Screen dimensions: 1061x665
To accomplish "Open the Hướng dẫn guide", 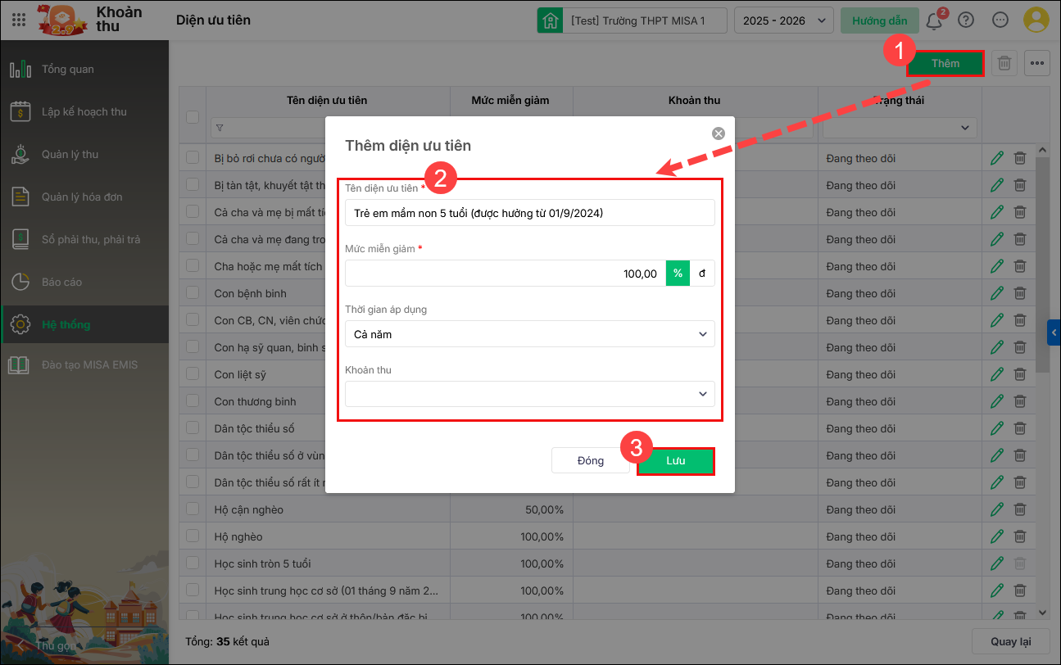I will (880, 20).
